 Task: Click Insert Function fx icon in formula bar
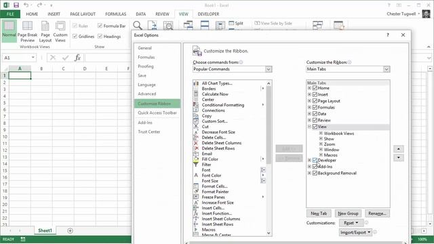[x=77, y=58]
